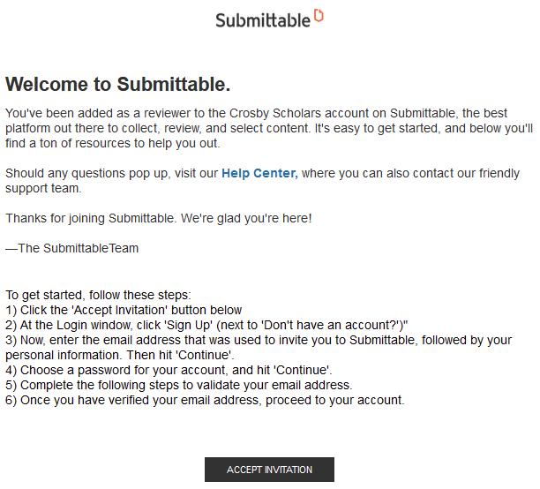This screenshot has width=540, height=489.
Task: Click the "Welcome to Submittable." heading
Action: point(118,85)
